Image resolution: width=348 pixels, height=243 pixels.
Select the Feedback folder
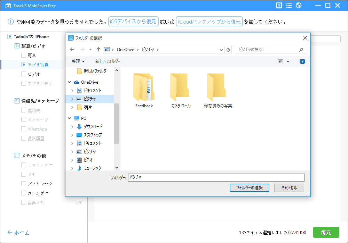pyautogui.click(x=144, y=91)
